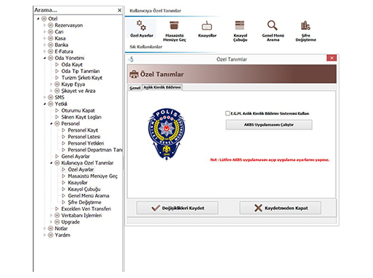Click the Yardım node circle icon

click(x=50, y=235)
